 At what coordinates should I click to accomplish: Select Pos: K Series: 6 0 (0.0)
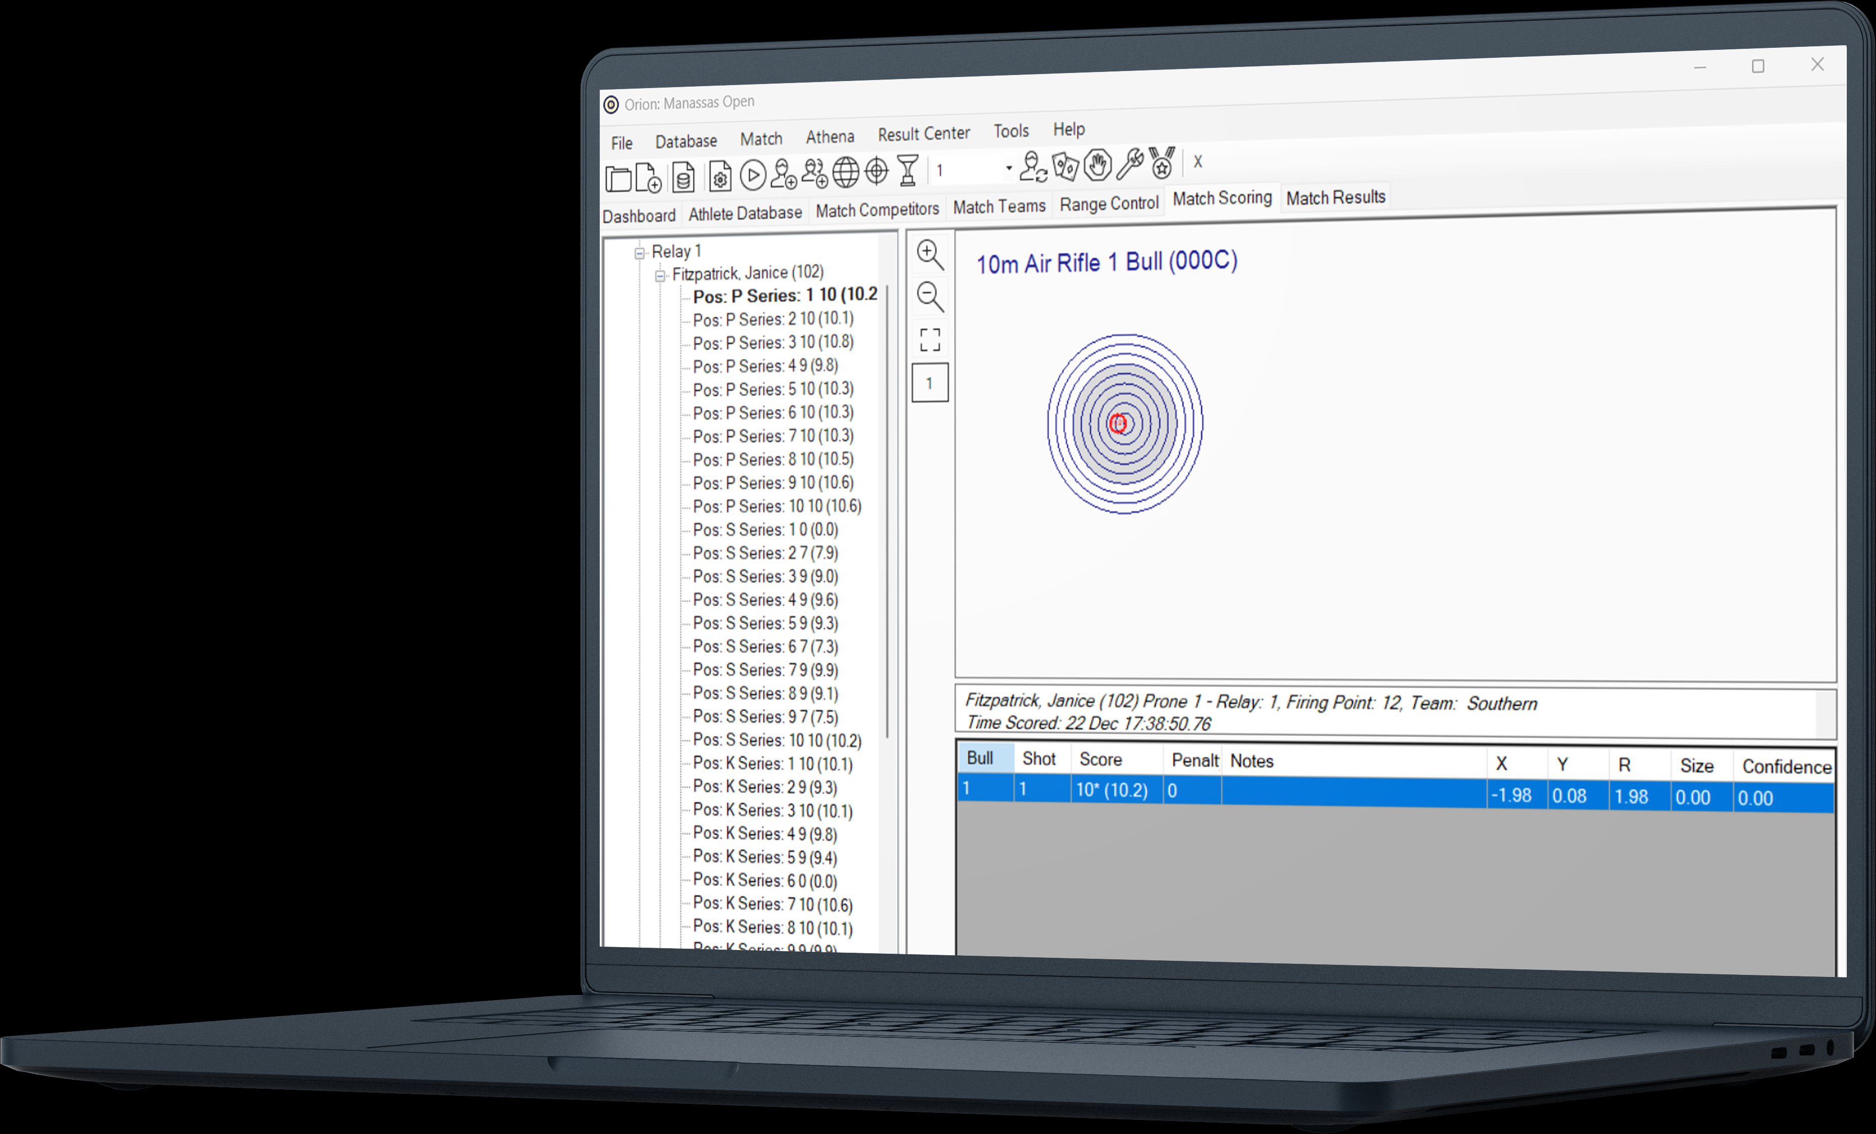click(765, 880)
